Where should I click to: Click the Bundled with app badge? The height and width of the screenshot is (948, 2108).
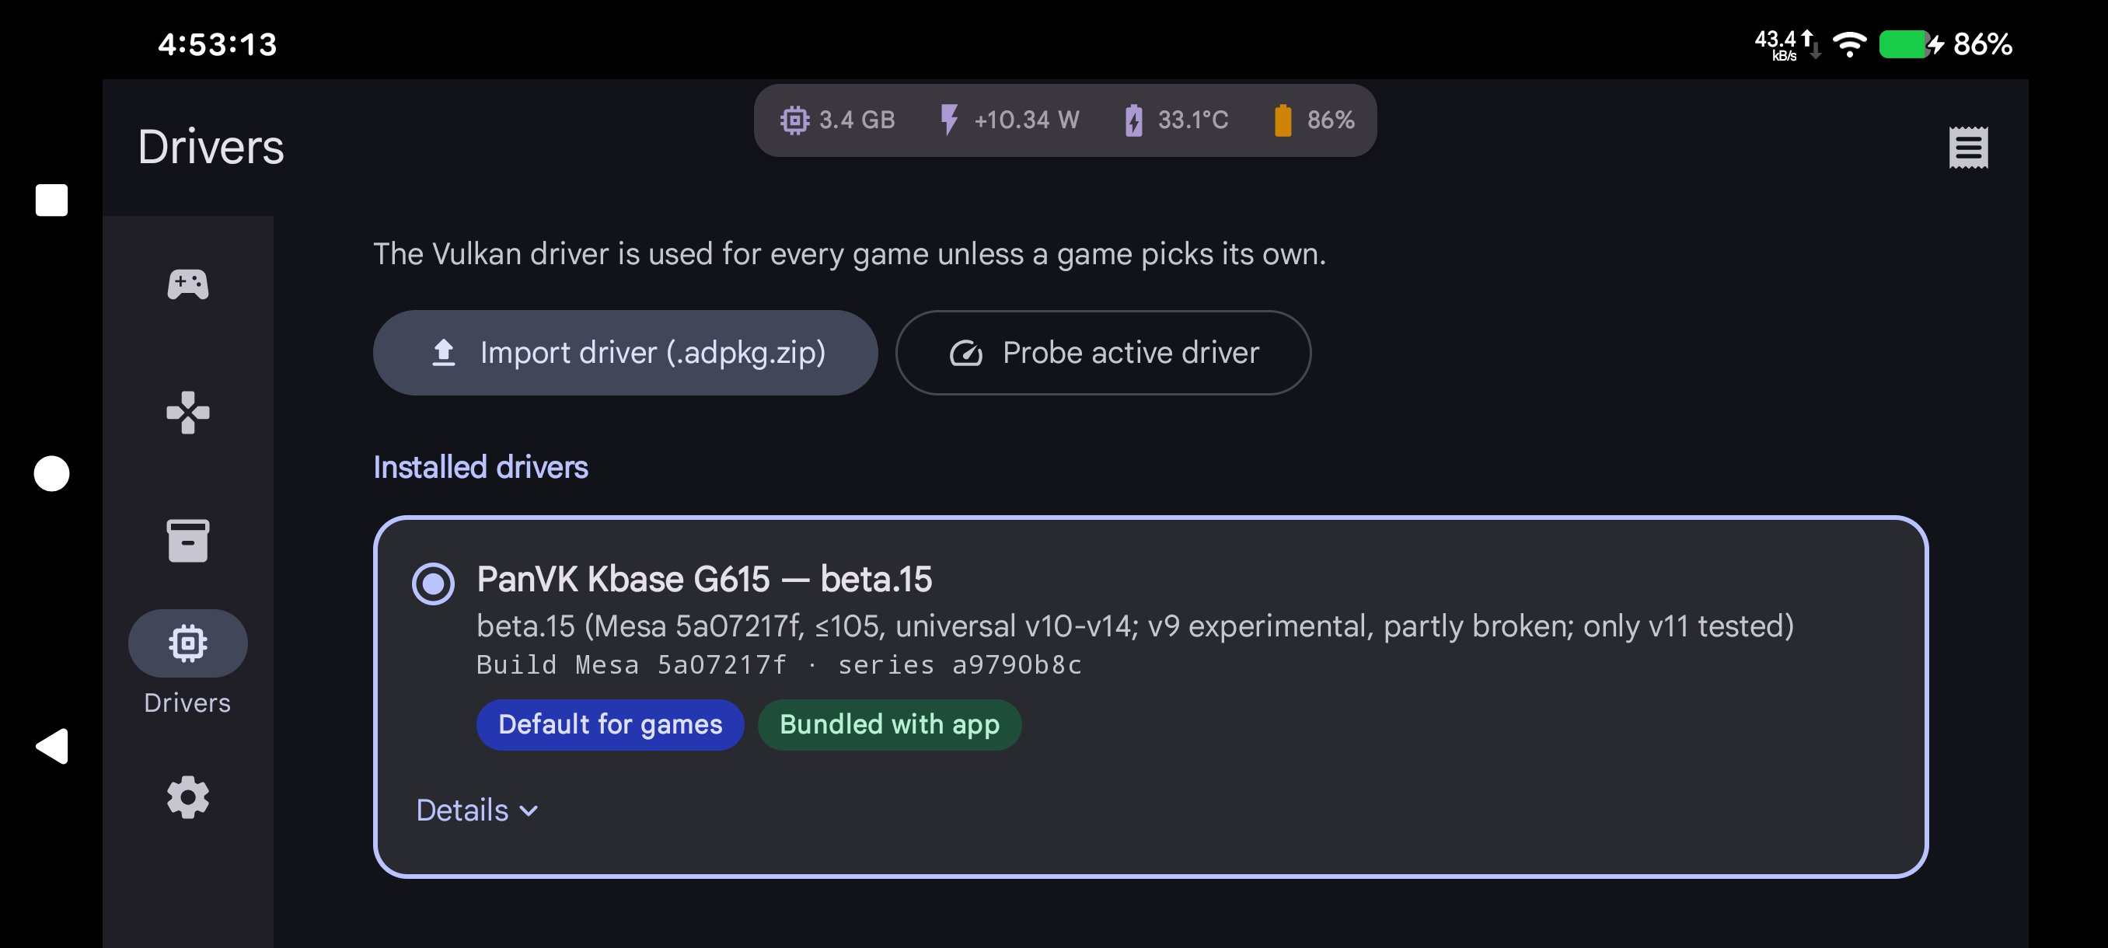pos(888,725)
